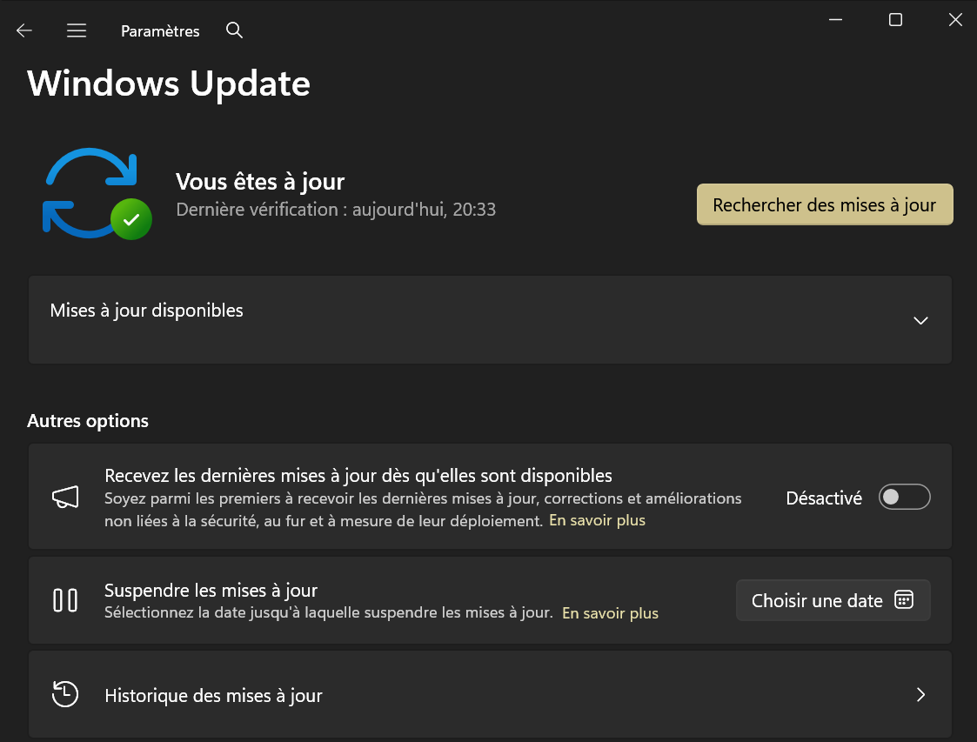Click Rechercher des mises à jour button
The height and width of the screenshot is (742, 977).
(x=825, y=204)
